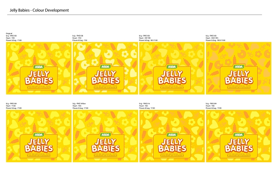The height and width of the screenshot is (195, 275).
Task: Click the 'b/g - PMS Yellow' caption line
Action: [79, 103]
